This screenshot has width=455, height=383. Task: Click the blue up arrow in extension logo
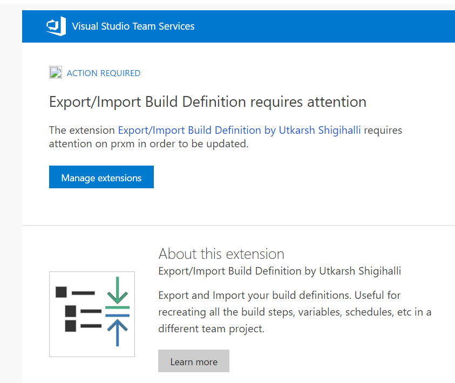(118, 332)
